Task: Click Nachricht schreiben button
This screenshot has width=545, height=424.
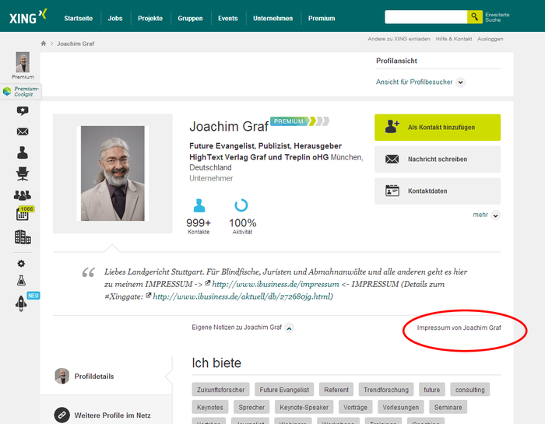Action: pyautogui.click(x=438, y=159)
